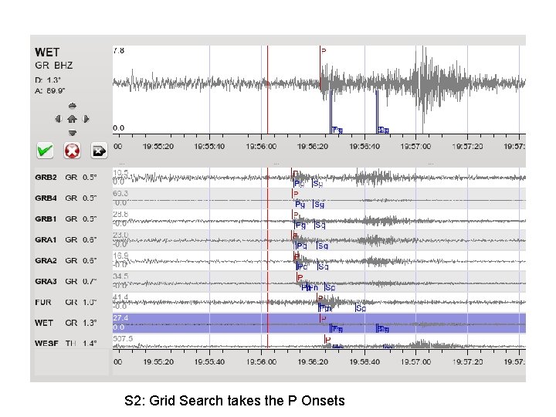
Task: Click the P marker on GRA3 trace
Action: pos(300,277)
